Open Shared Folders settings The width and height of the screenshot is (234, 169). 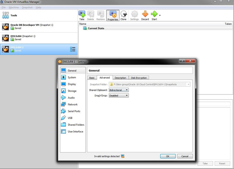click(x=75, y=125)
